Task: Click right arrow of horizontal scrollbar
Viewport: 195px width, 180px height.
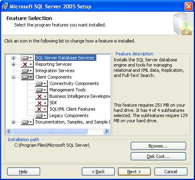Action: pos(106,131)
